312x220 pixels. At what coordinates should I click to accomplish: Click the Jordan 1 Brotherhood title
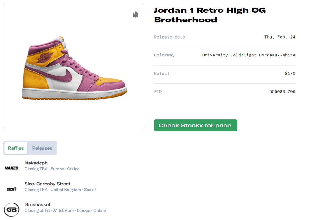[210, 15]
